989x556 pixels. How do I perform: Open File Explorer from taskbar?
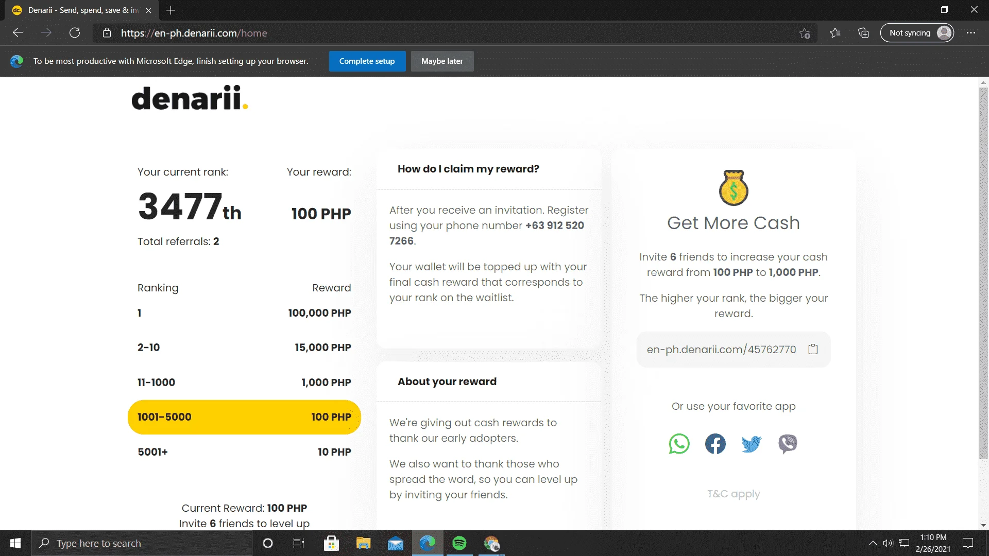363,543
